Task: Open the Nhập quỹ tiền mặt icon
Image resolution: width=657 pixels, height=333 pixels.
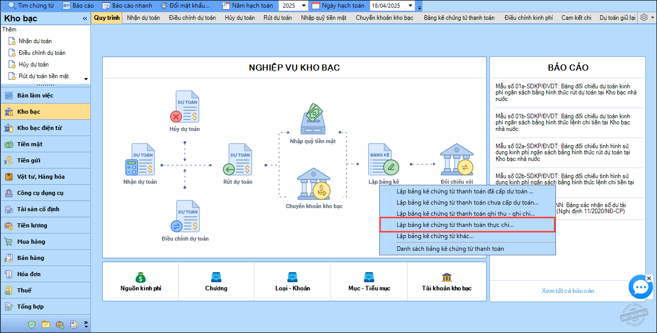Action: pos(312,119)
